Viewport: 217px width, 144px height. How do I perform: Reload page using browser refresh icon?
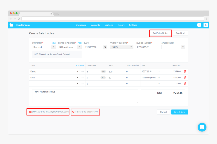[19, 19]
